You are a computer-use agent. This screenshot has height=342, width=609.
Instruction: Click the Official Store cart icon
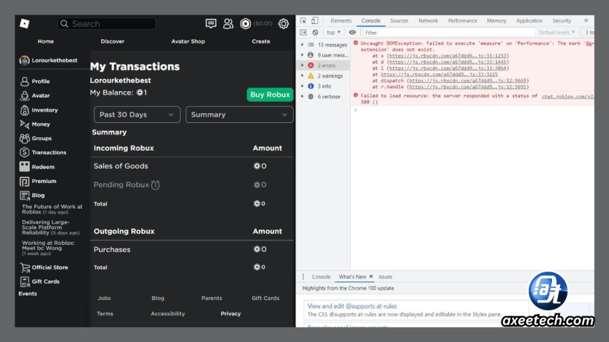pyautogui.click(x=25, y=267)
